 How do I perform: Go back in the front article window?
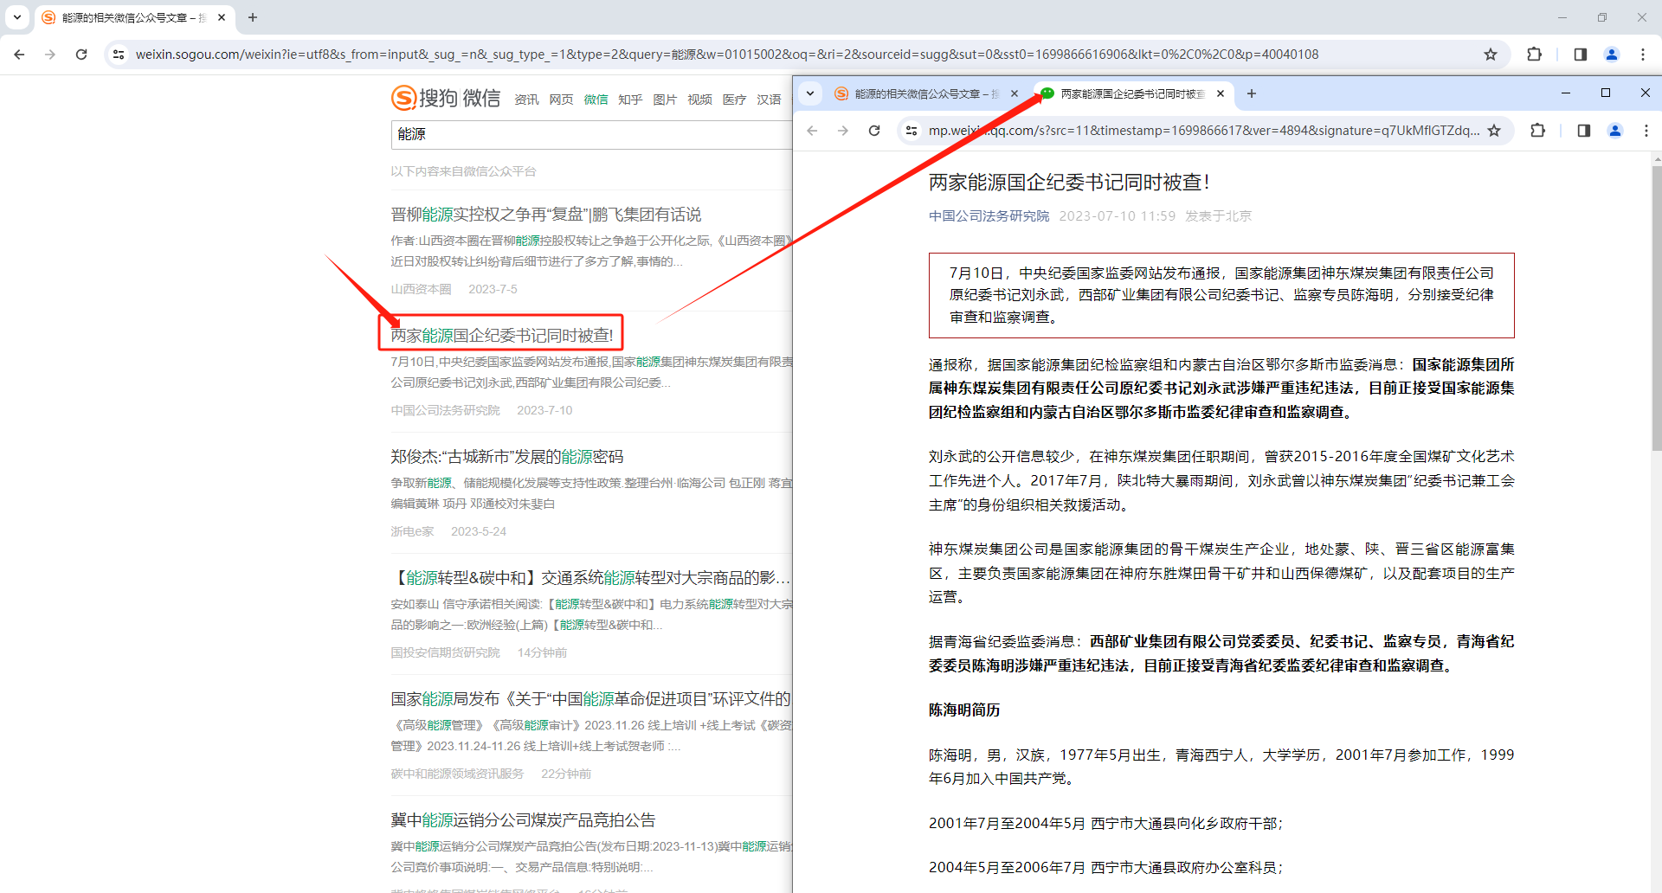pyautogui.click(x=812, y=131)
